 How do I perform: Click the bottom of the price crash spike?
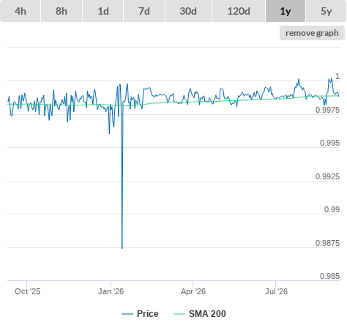click(x=122, y=248)
